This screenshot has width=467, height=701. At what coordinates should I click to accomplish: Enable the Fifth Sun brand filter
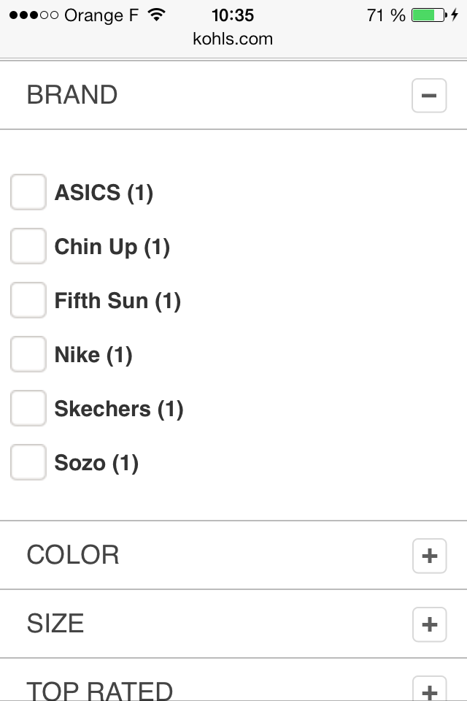[28, 300]
